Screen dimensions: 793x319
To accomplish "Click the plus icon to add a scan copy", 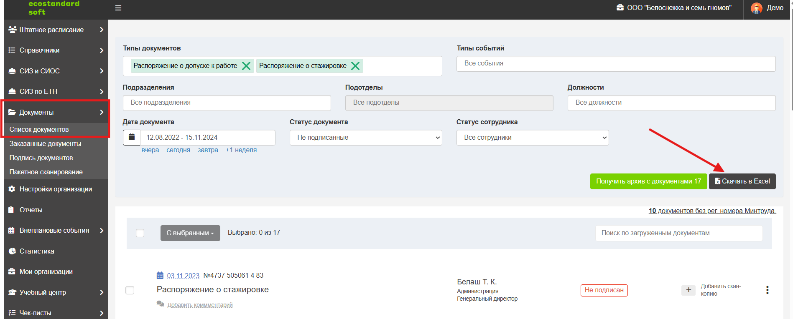I will click(688, 290).
